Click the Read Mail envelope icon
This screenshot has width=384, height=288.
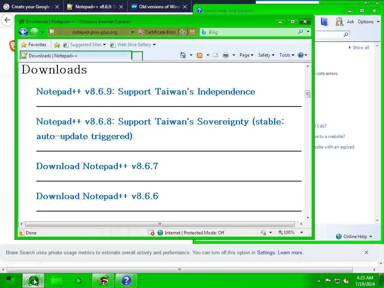tap(215, 55)
